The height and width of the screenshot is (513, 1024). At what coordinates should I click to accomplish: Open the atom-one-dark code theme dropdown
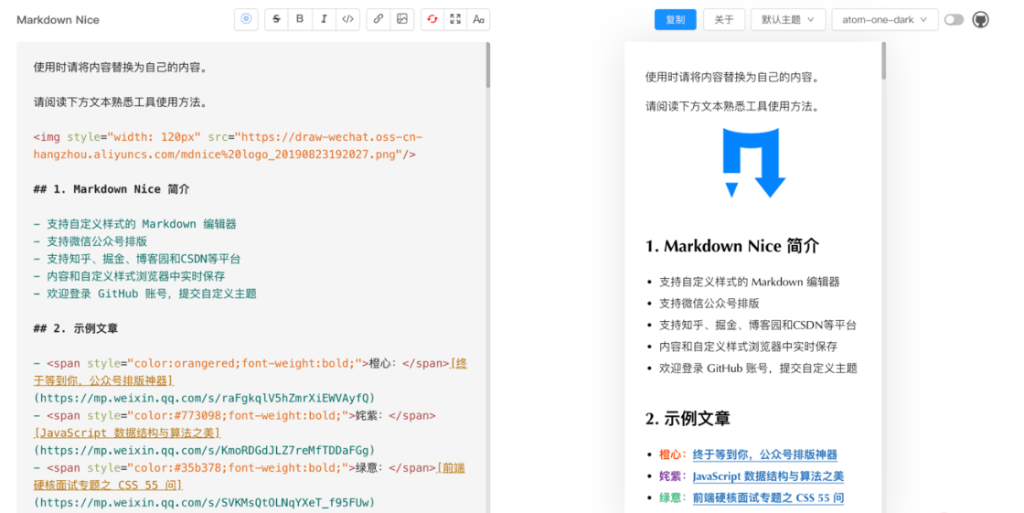click(884, 19)
